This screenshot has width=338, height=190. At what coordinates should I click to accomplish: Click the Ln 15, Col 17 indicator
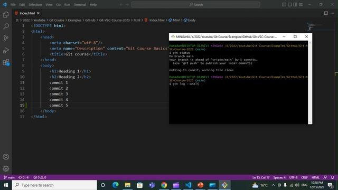point(261,177)
